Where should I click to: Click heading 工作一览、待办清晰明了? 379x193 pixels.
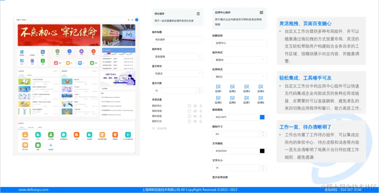[305, 127]
